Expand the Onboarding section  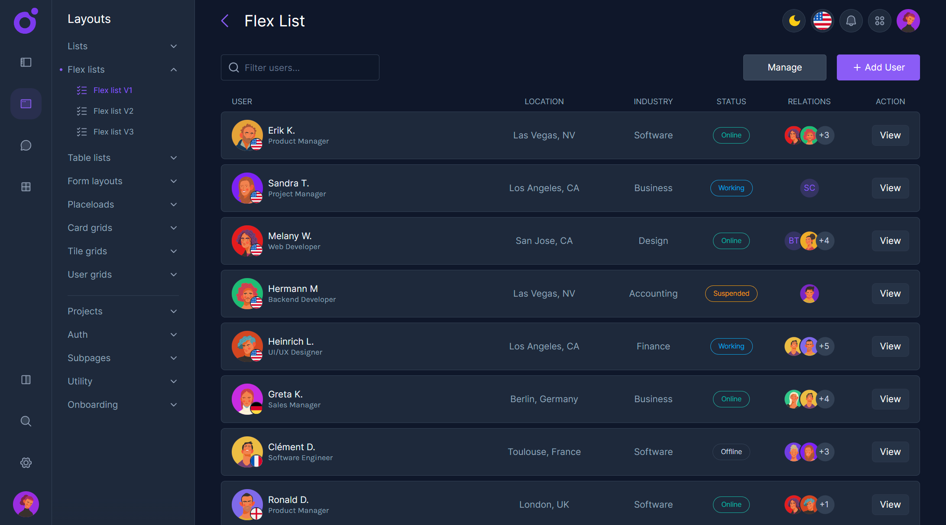pyautogui.click(x=173, y=404)
